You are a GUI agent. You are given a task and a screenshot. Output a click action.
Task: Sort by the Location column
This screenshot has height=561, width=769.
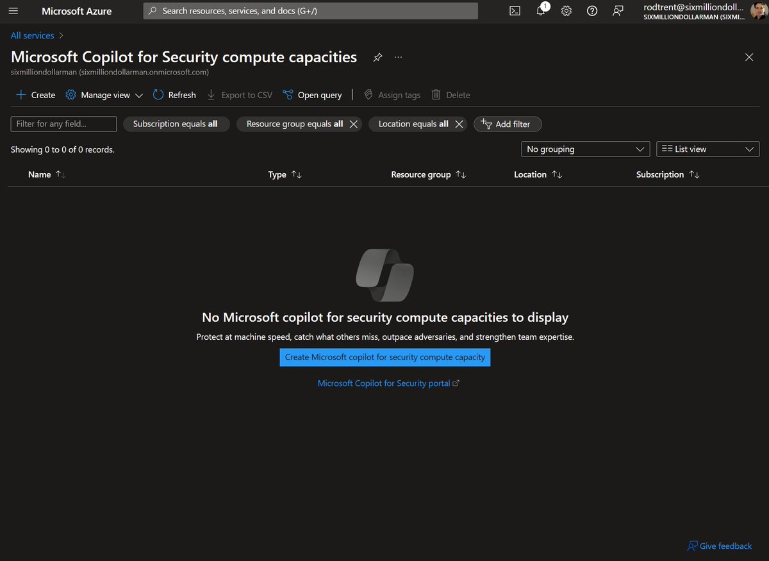[x=538, y=174]
